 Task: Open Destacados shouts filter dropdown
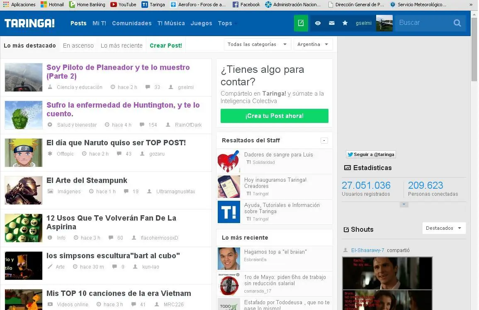click(x=444, y=228)
